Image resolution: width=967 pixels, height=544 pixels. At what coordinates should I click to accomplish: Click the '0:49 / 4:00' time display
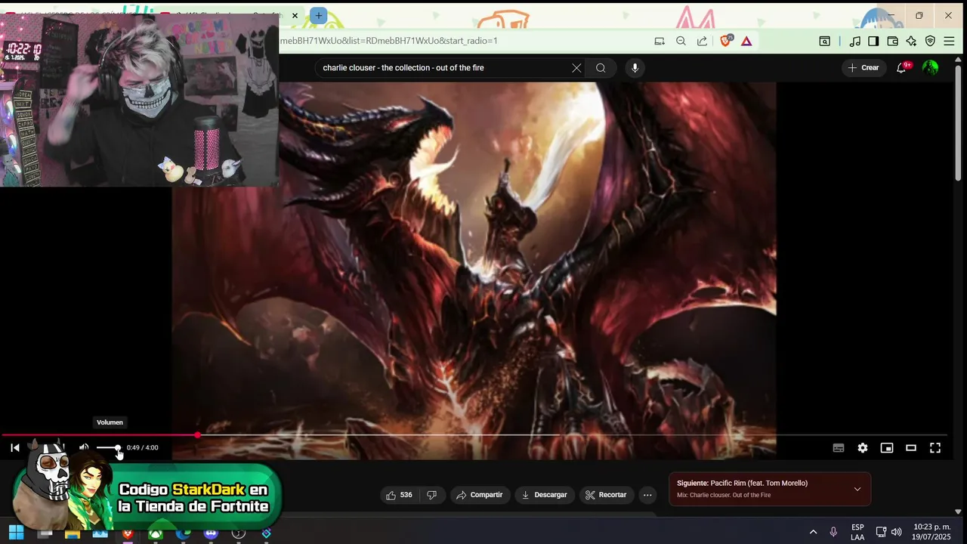(x=143, y=448)
